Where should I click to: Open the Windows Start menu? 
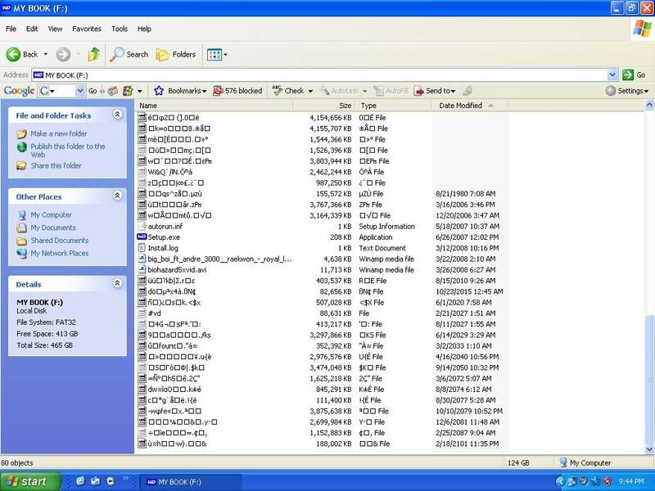[29, 481]
